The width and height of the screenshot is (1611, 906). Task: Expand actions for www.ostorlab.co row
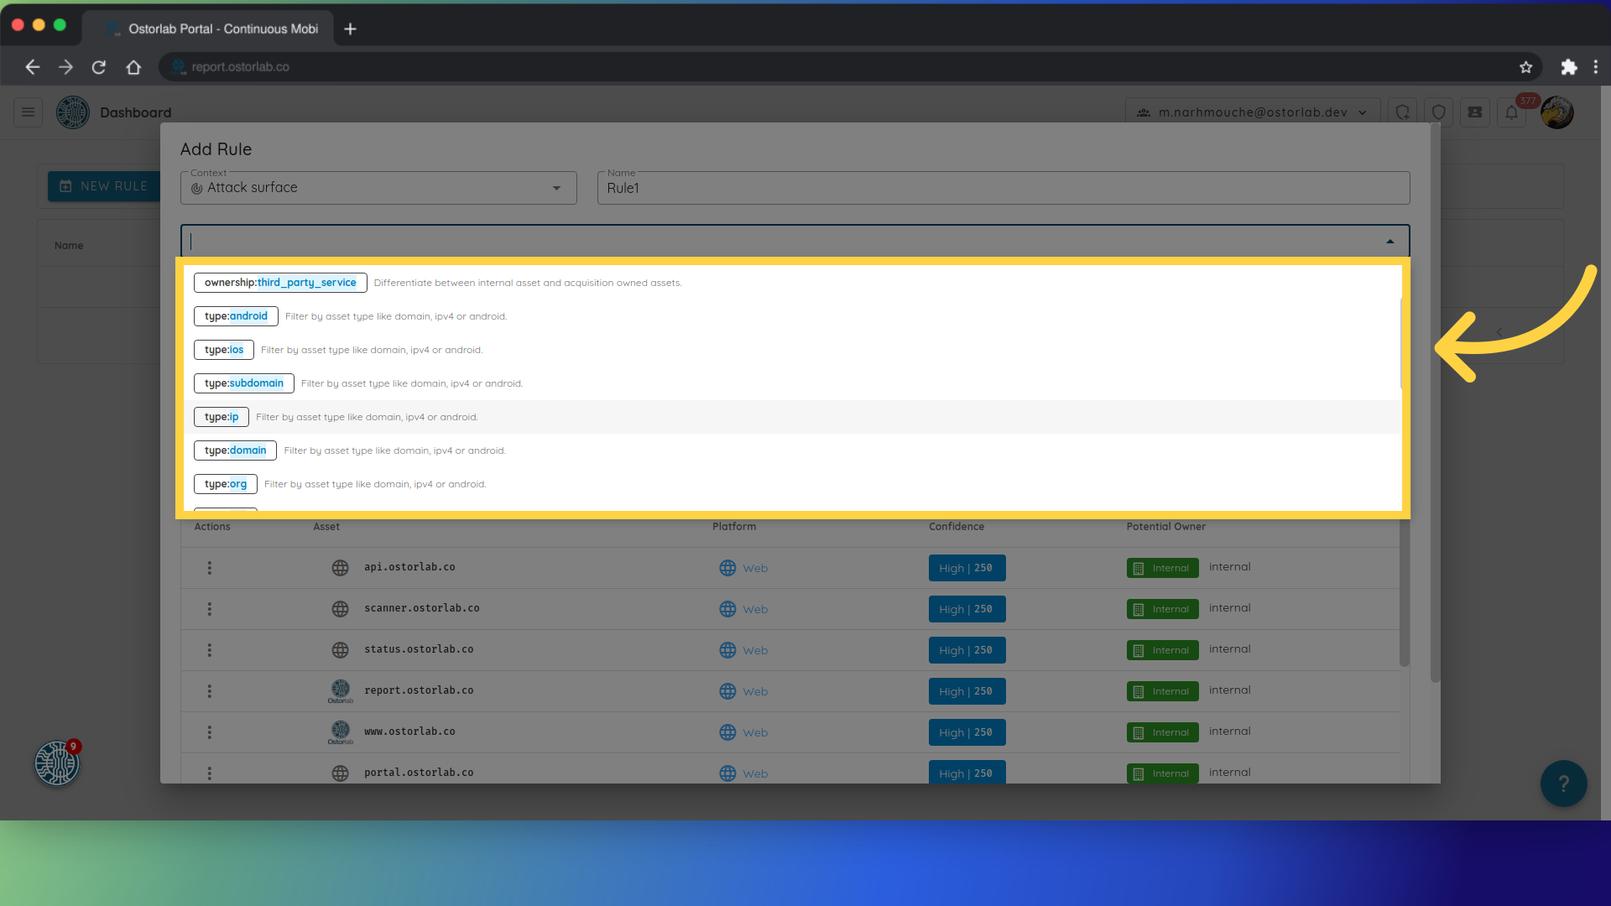tap(209, 732)
